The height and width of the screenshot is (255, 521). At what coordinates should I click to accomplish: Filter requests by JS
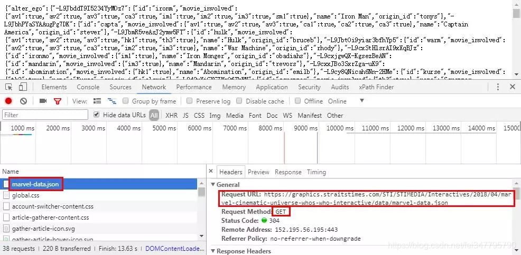[186, 115]
